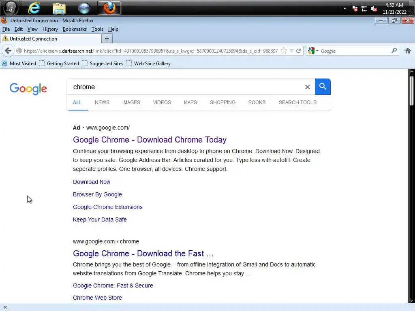Open Windows Media Player from taskbar
The width and height of the screenshot is (415, 311).
(84, 8)
